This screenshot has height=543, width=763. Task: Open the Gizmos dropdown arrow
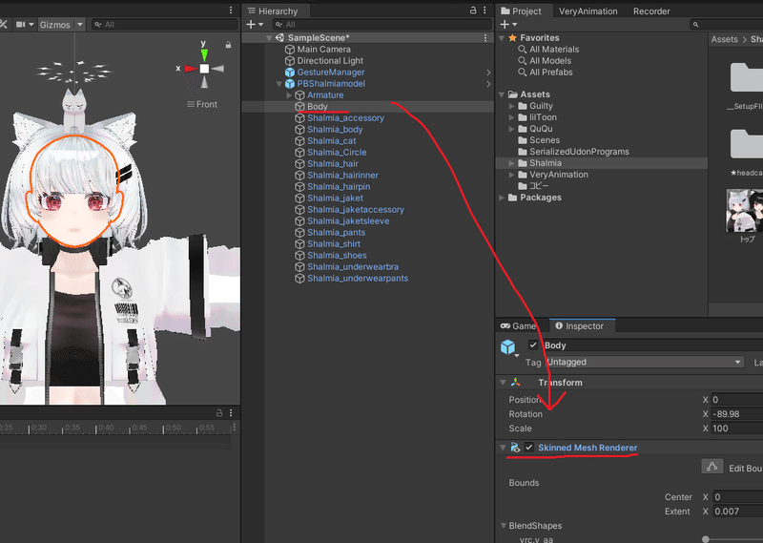80,25
